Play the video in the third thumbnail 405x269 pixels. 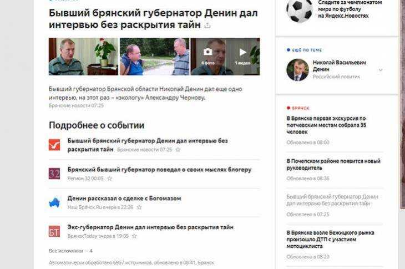(242, 52)
